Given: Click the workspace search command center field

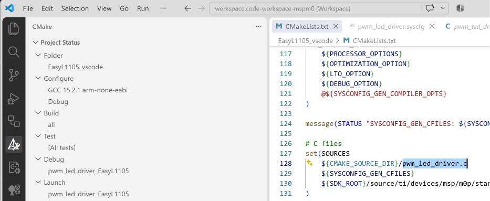Looking at the screenshot, I should point(315,8).
